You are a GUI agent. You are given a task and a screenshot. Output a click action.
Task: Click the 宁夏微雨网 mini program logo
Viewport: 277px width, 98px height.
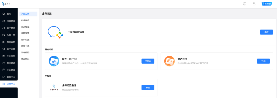[54, 87]
